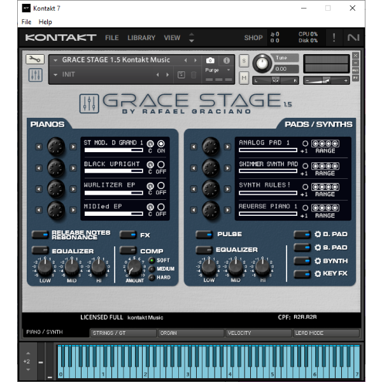Select next sound for SYNTH RULES!
Image resolution: width=382 pixels, height=382 pixels.
[x=227, y=189]
